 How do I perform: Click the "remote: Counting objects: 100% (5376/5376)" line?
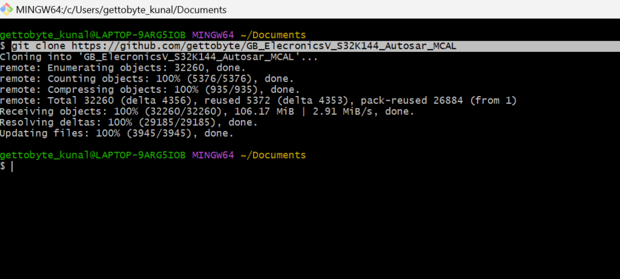(147, 79)
